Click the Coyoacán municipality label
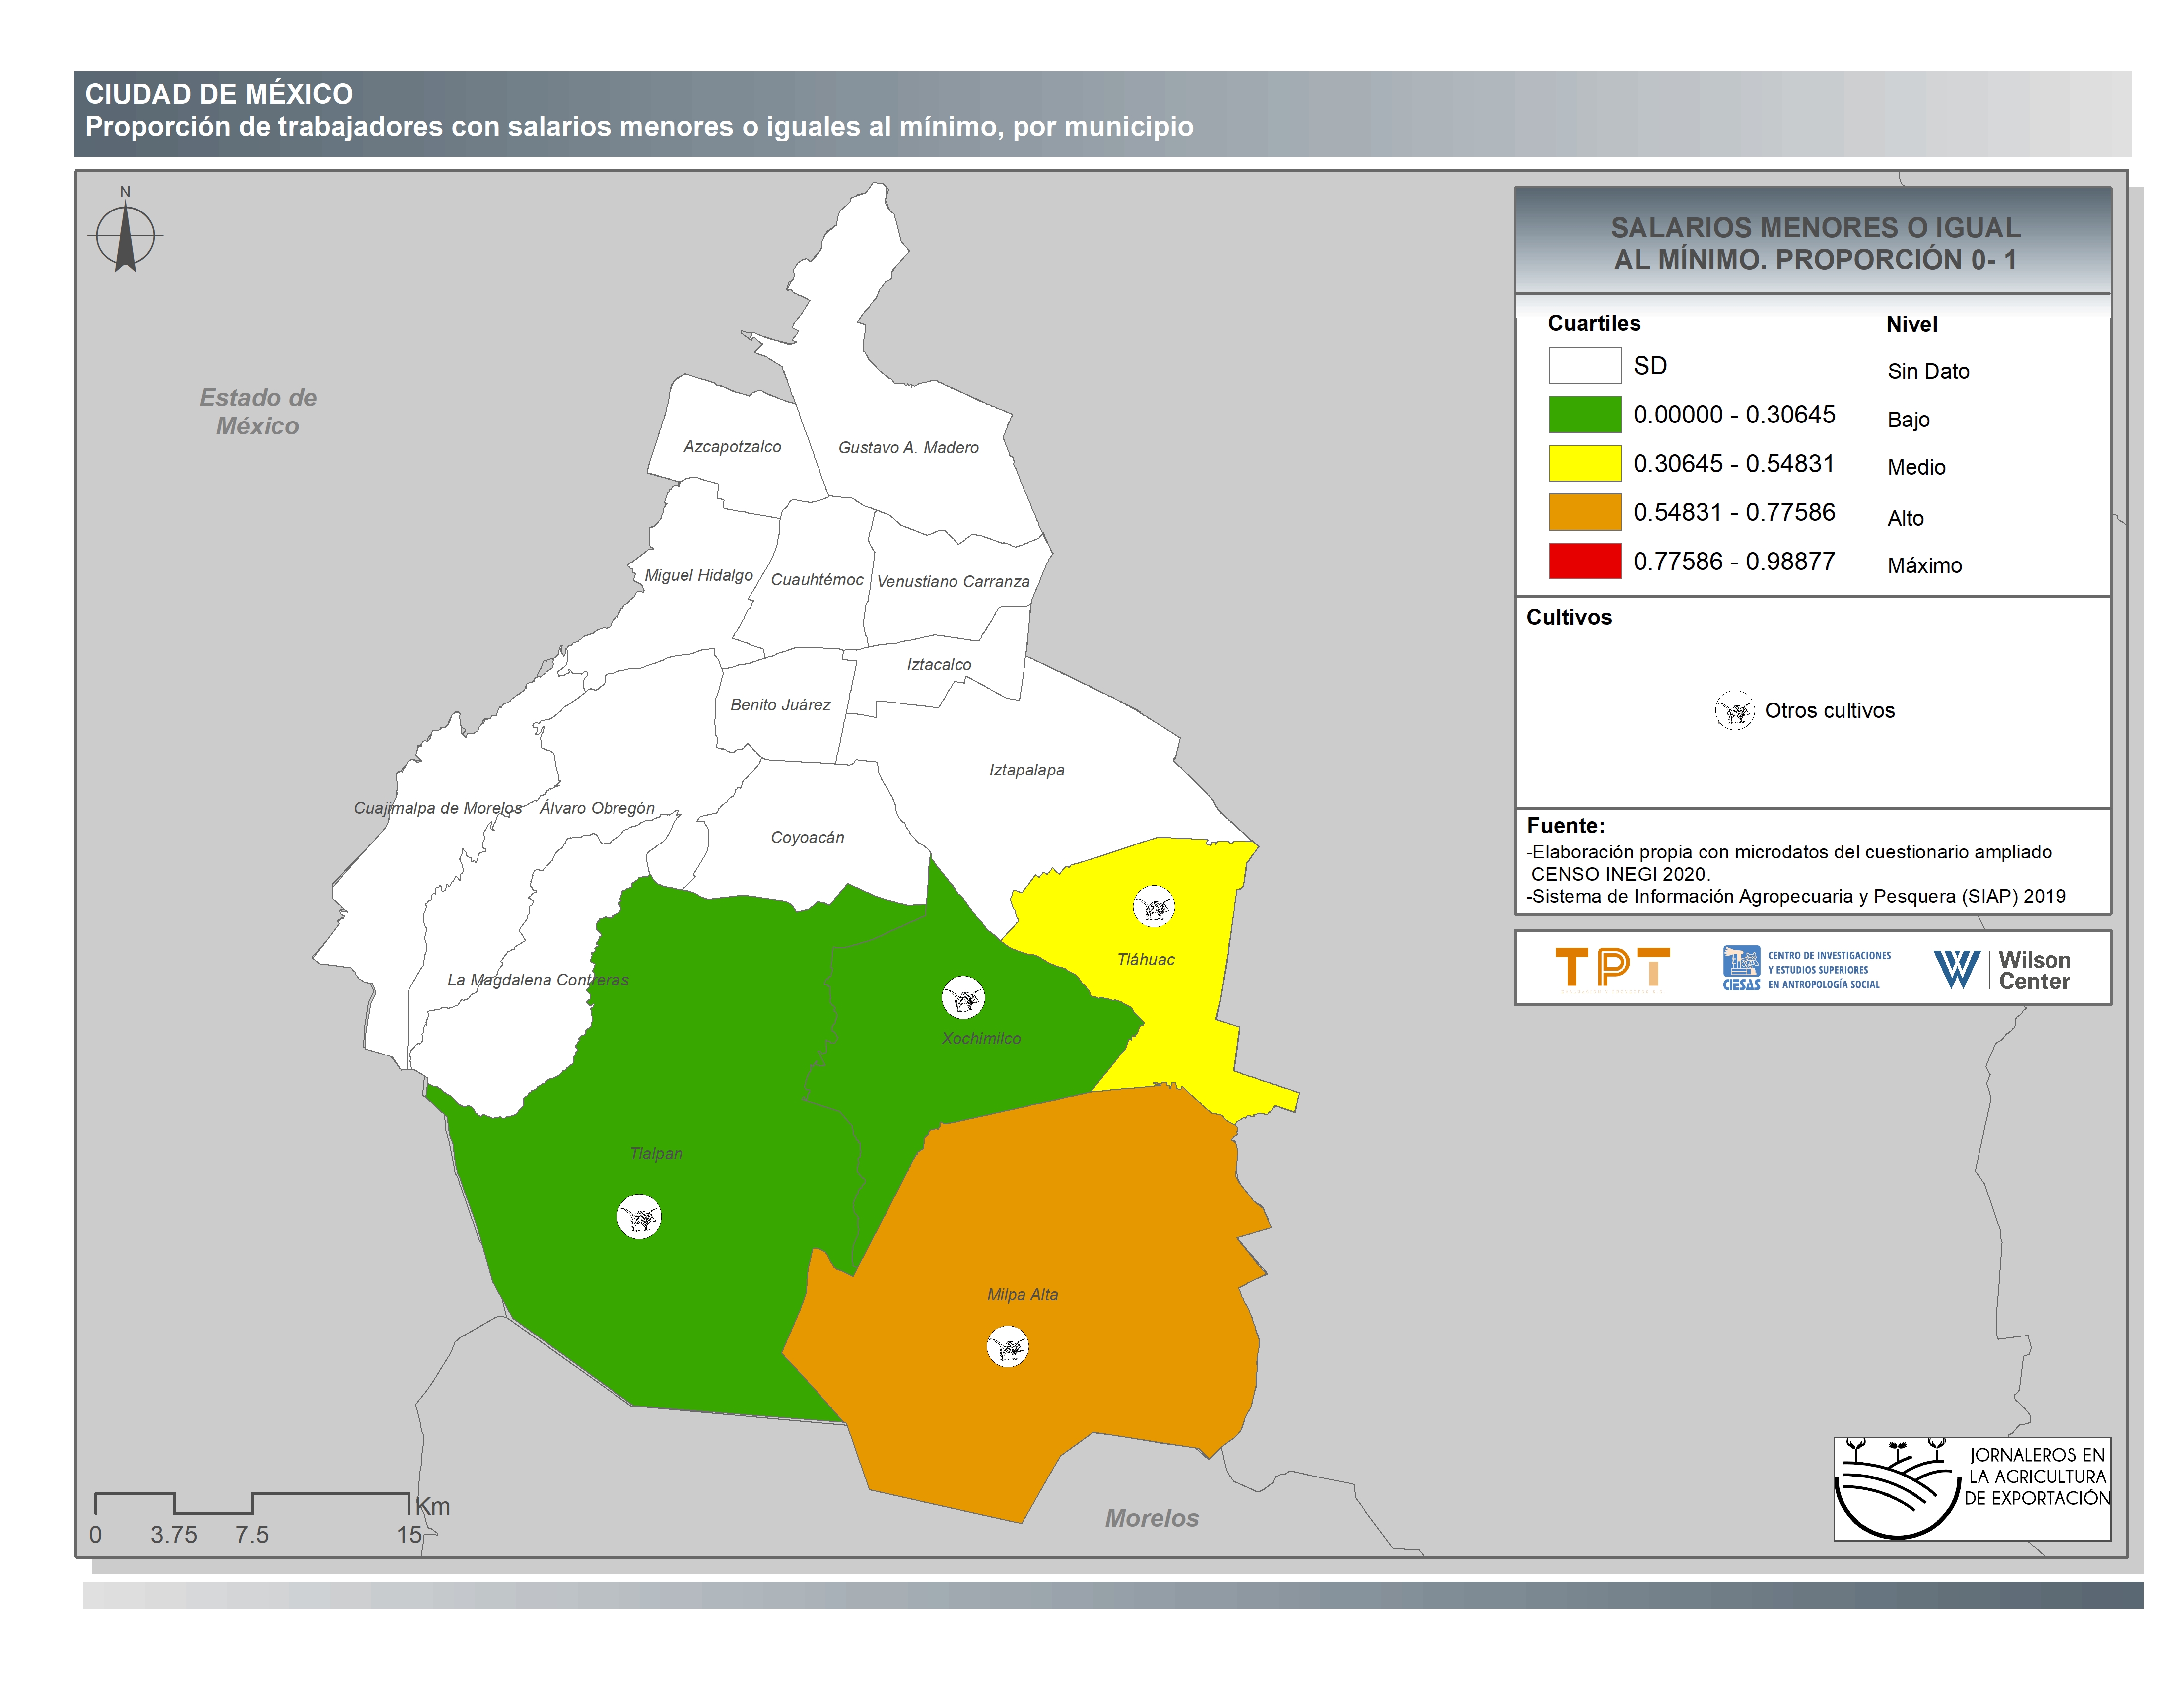The height and width of the screenshot is (1688, 2184). click(x=807, y=837)
